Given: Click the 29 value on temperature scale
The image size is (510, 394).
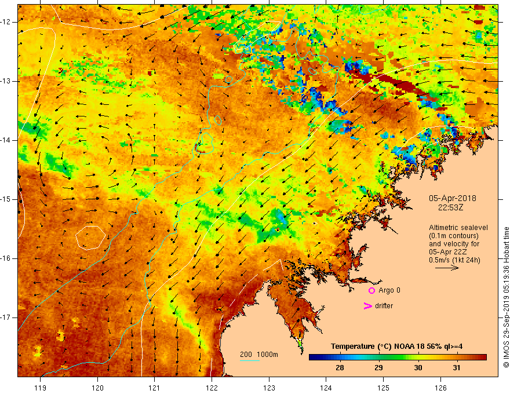Looking at the screenshot, I should 378,368.
